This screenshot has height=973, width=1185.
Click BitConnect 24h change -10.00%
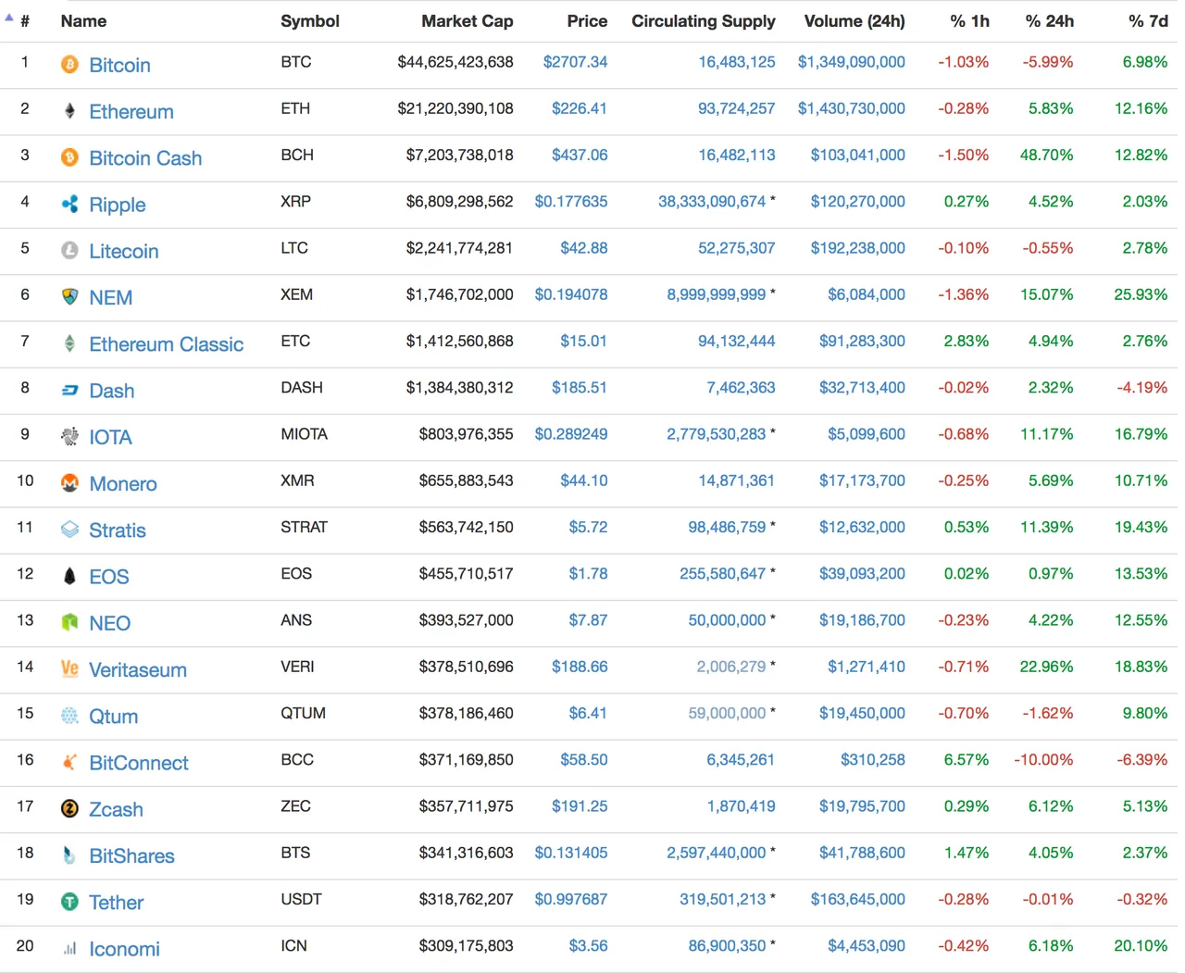tap(1043, 760)
